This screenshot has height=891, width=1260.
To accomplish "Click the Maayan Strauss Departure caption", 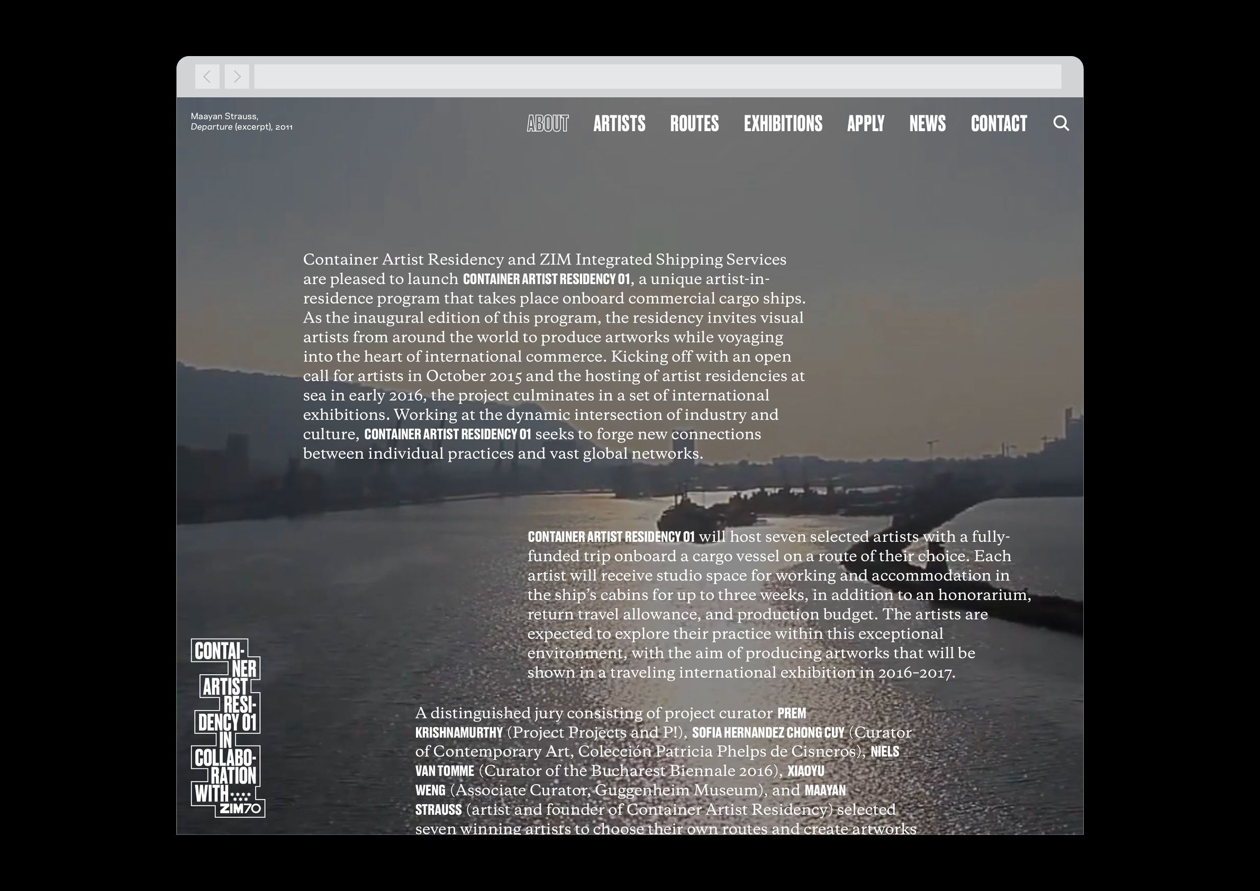I will coord(241,121).
